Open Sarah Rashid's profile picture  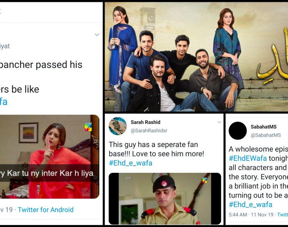(x=116, y=126)
